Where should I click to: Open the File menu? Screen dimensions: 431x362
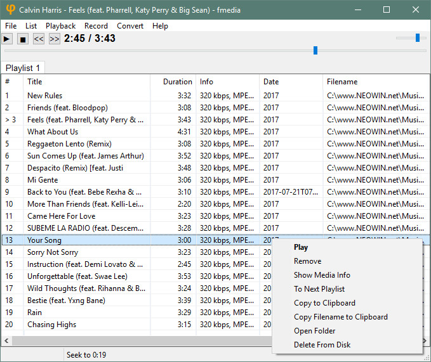(11, 26)
